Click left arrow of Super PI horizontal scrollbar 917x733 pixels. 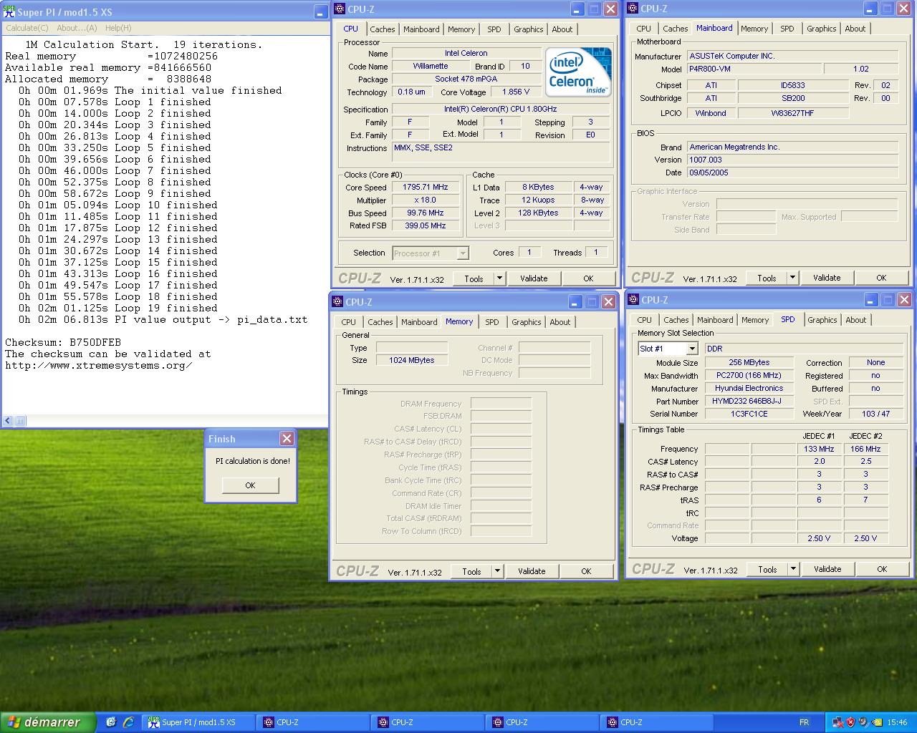pyautogui.click(x=8, y=421)
